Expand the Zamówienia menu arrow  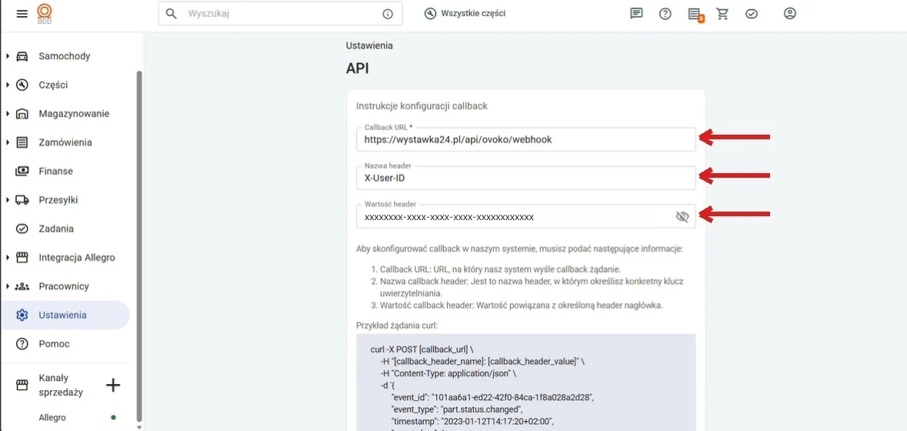[x=8, y=142]
